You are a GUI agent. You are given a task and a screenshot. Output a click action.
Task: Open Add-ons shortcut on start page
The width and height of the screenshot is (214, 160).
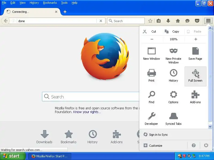point(117,137)
